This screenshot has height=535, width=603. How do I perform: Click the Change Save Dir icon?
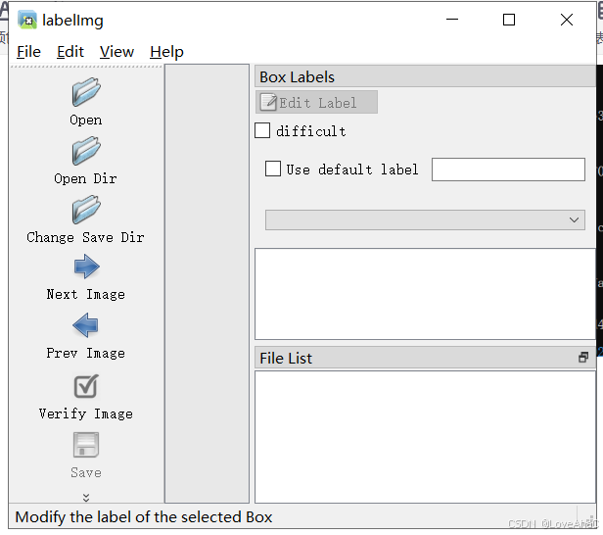86,210
